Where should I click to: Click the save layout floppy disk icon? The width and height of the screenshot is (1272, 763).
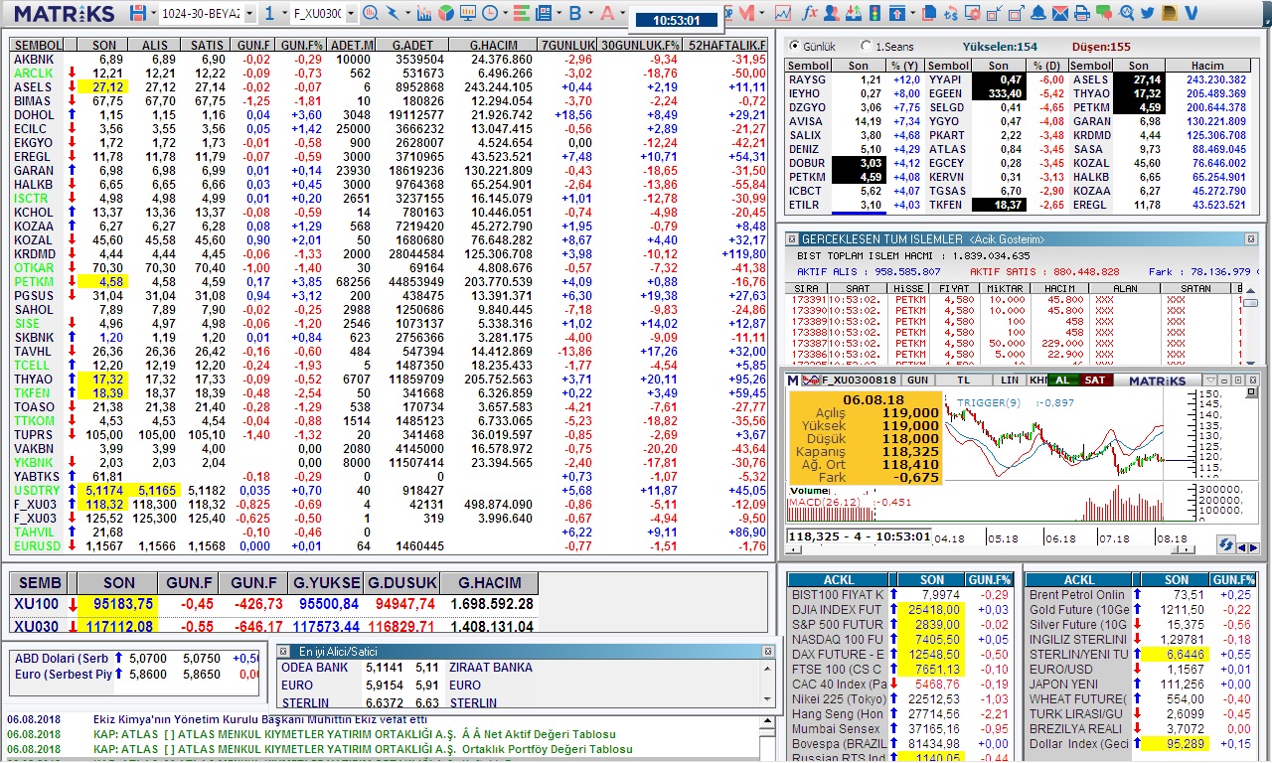(138, 13)
